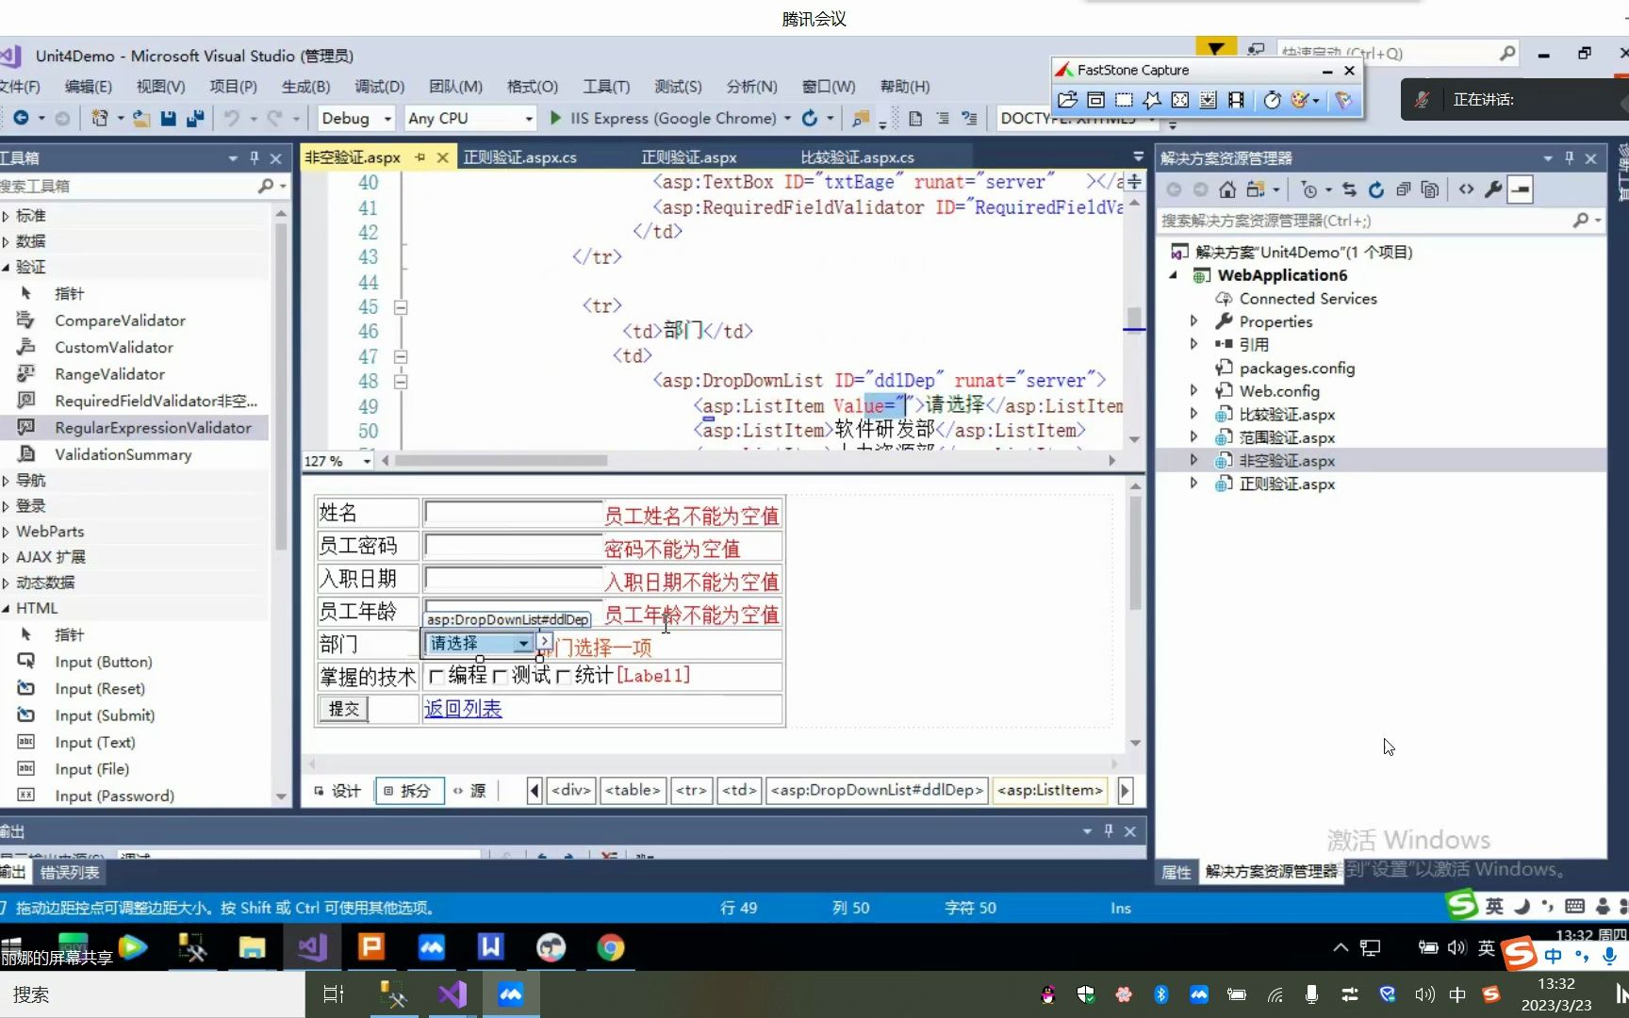Expand the 标准 toolbox group

click(6, 216)
